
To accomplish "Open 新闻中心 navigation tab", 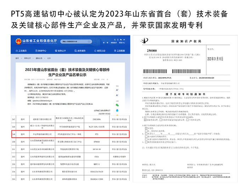I will click(x=42, y=51).
